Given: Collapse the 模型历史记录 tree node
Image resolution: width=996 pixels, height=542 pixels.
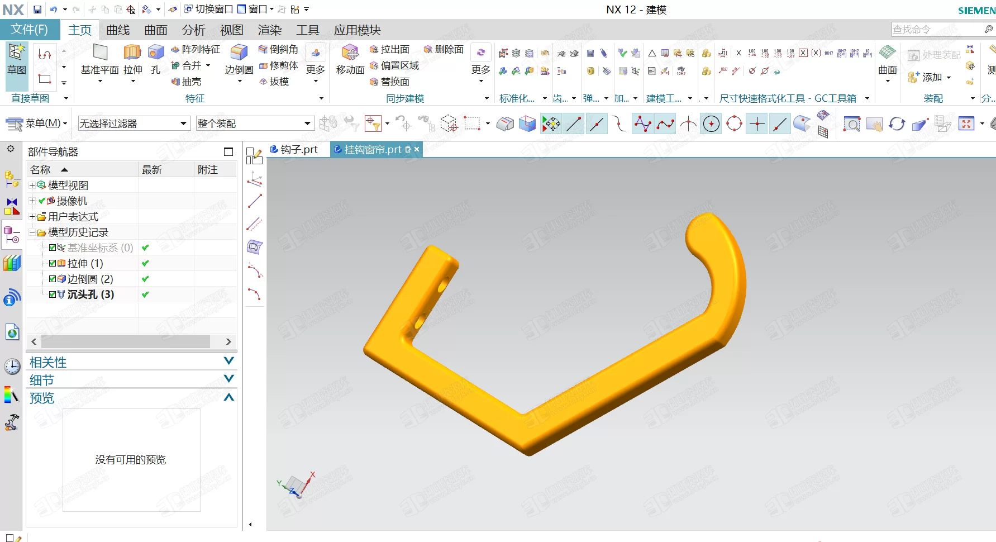Looking at the screenshot, I should [x=32, y=232].
